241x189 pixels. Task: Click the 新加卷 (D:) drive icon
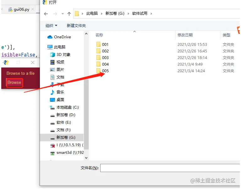[52, 116]
